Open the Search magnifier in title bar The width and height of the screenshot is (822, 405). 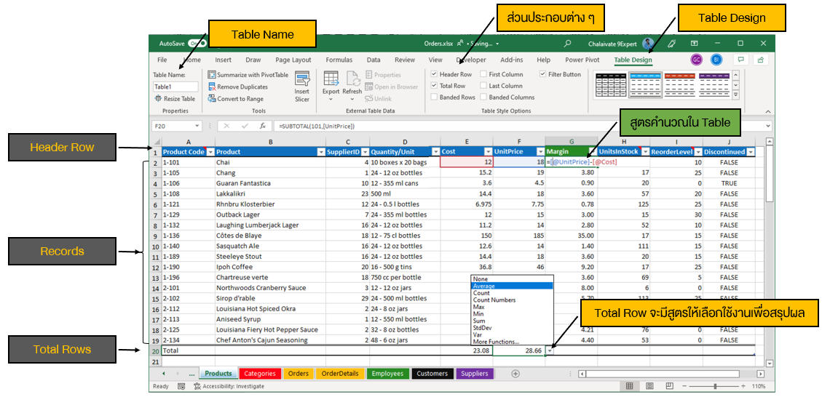[568, 44]
